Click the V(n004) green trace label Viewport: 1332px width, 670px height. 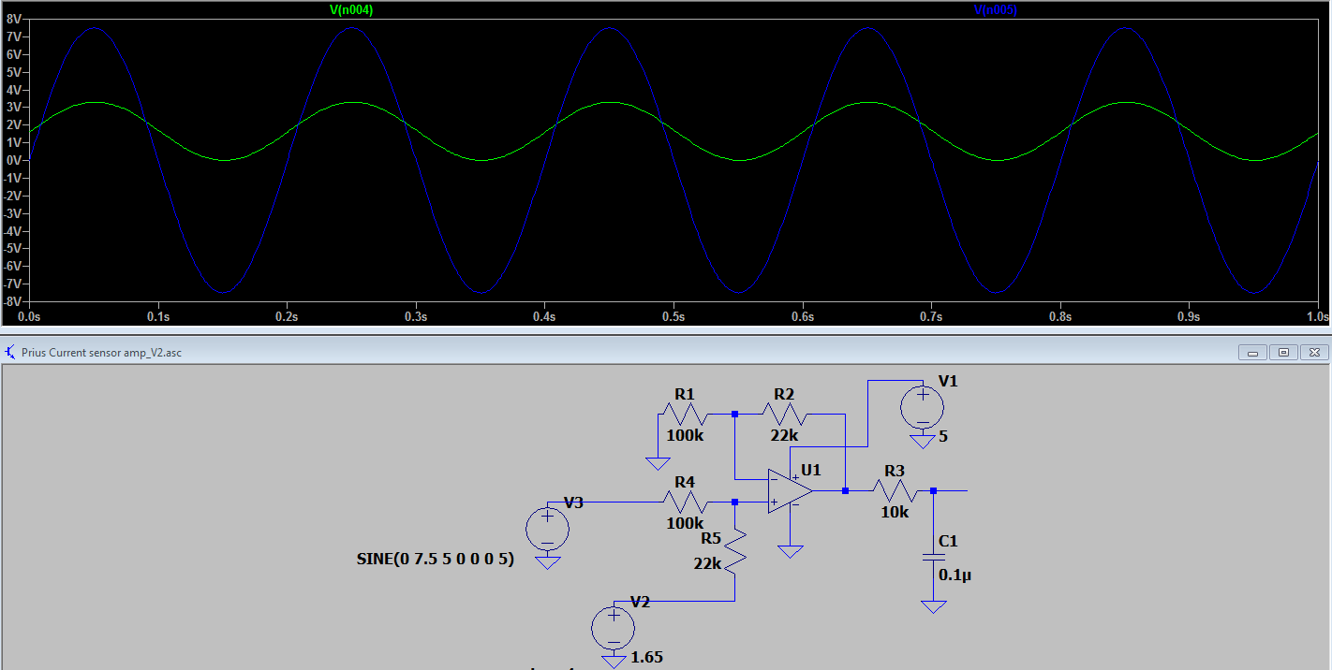click(351, 10)
